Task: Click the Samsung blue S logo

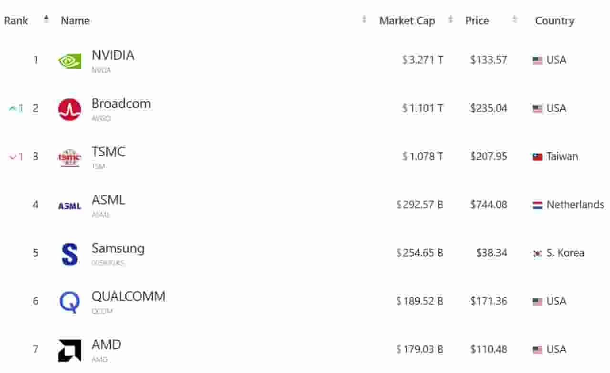Action: (x=70, y=254)
